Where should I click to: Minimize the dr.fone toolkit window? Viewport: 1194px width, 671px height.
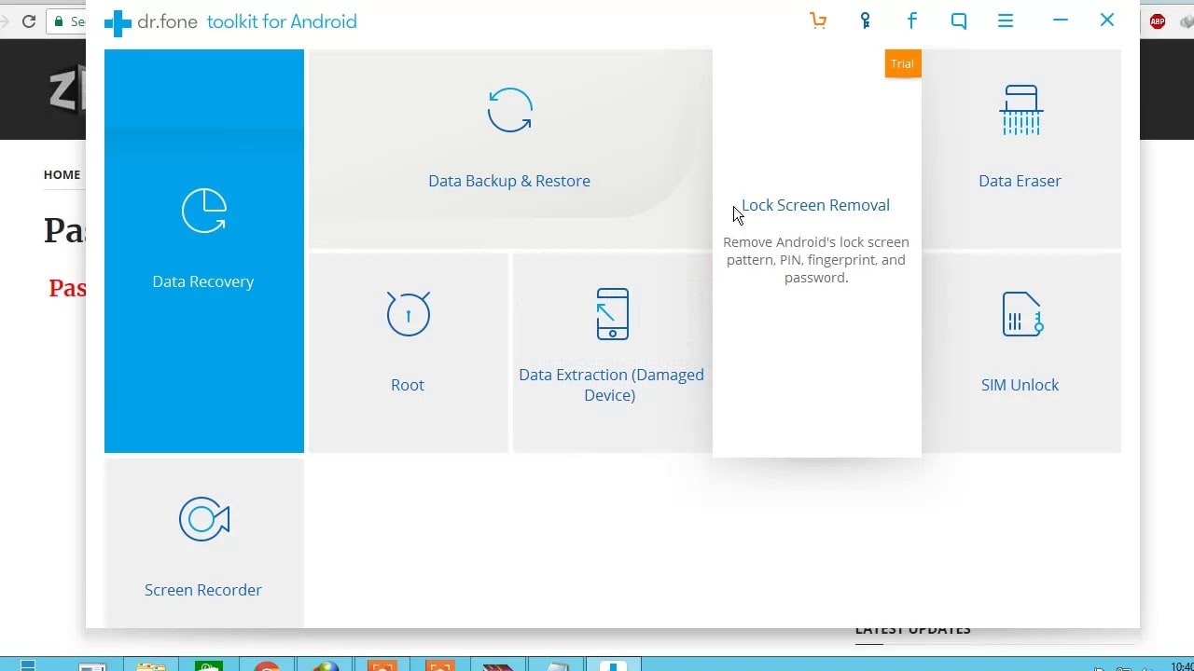pos(1061,20)
